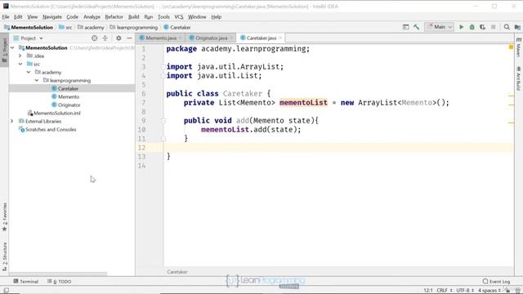523x294 pixels.
Task: Open Ant Build tool window
Action: (x=519, y=78)
